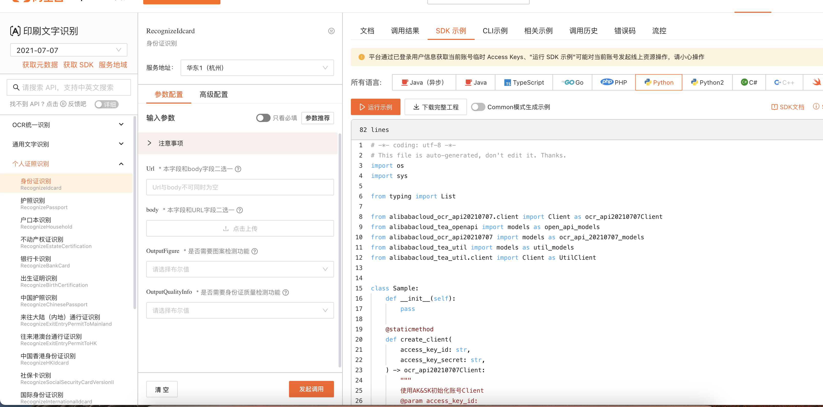This screenshot has width=823, height=407.
Task: Select the C++ language option
Action: [x=784, y=82]
